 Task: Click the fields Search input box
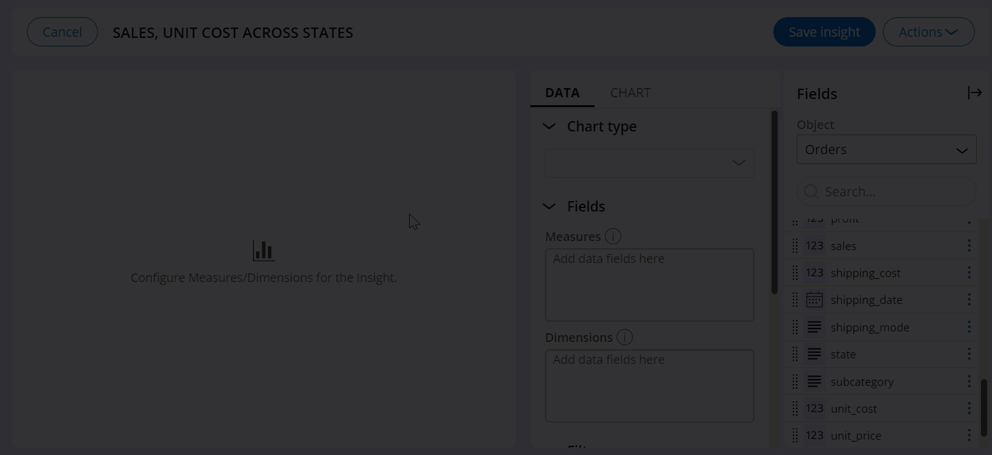pyautogui.click(x=894, y=192)
